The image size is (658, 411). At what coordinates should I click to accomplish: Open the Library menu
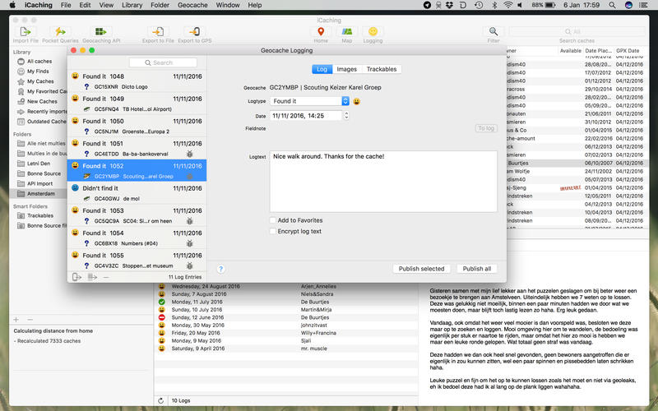tap(132, 5)
